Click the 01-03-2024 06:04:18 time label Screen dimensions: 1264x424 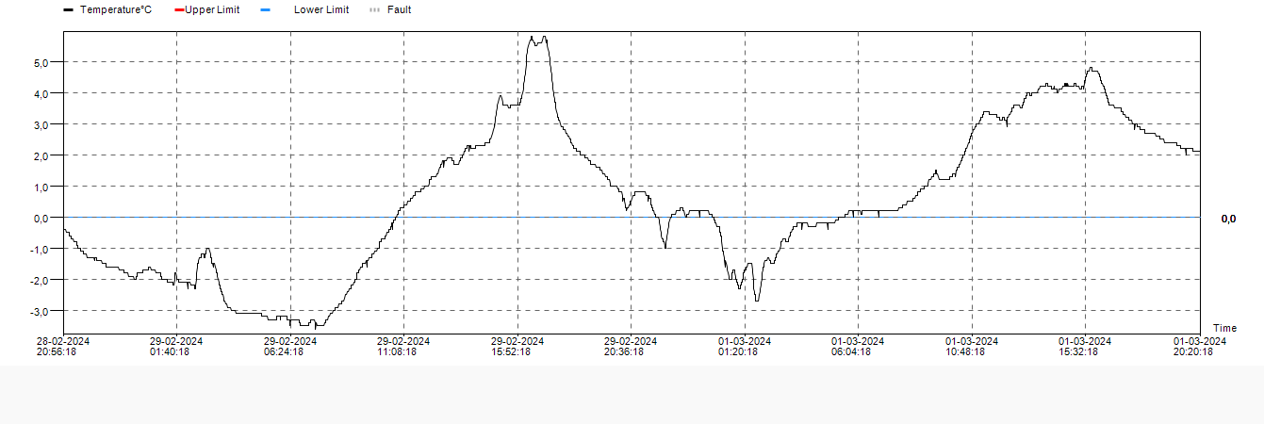click(858, 347)
